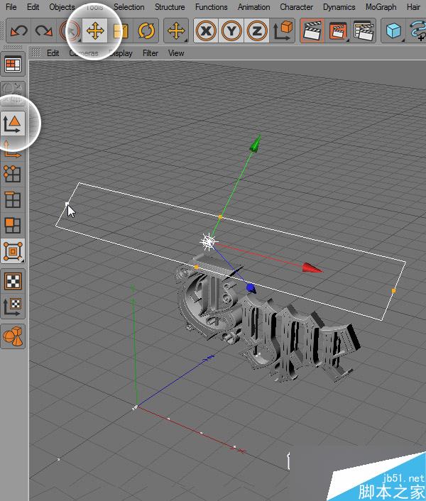Click the active UV polygon mode icon
The height and width of the screenshot is (501, 426).
(13, 251)
